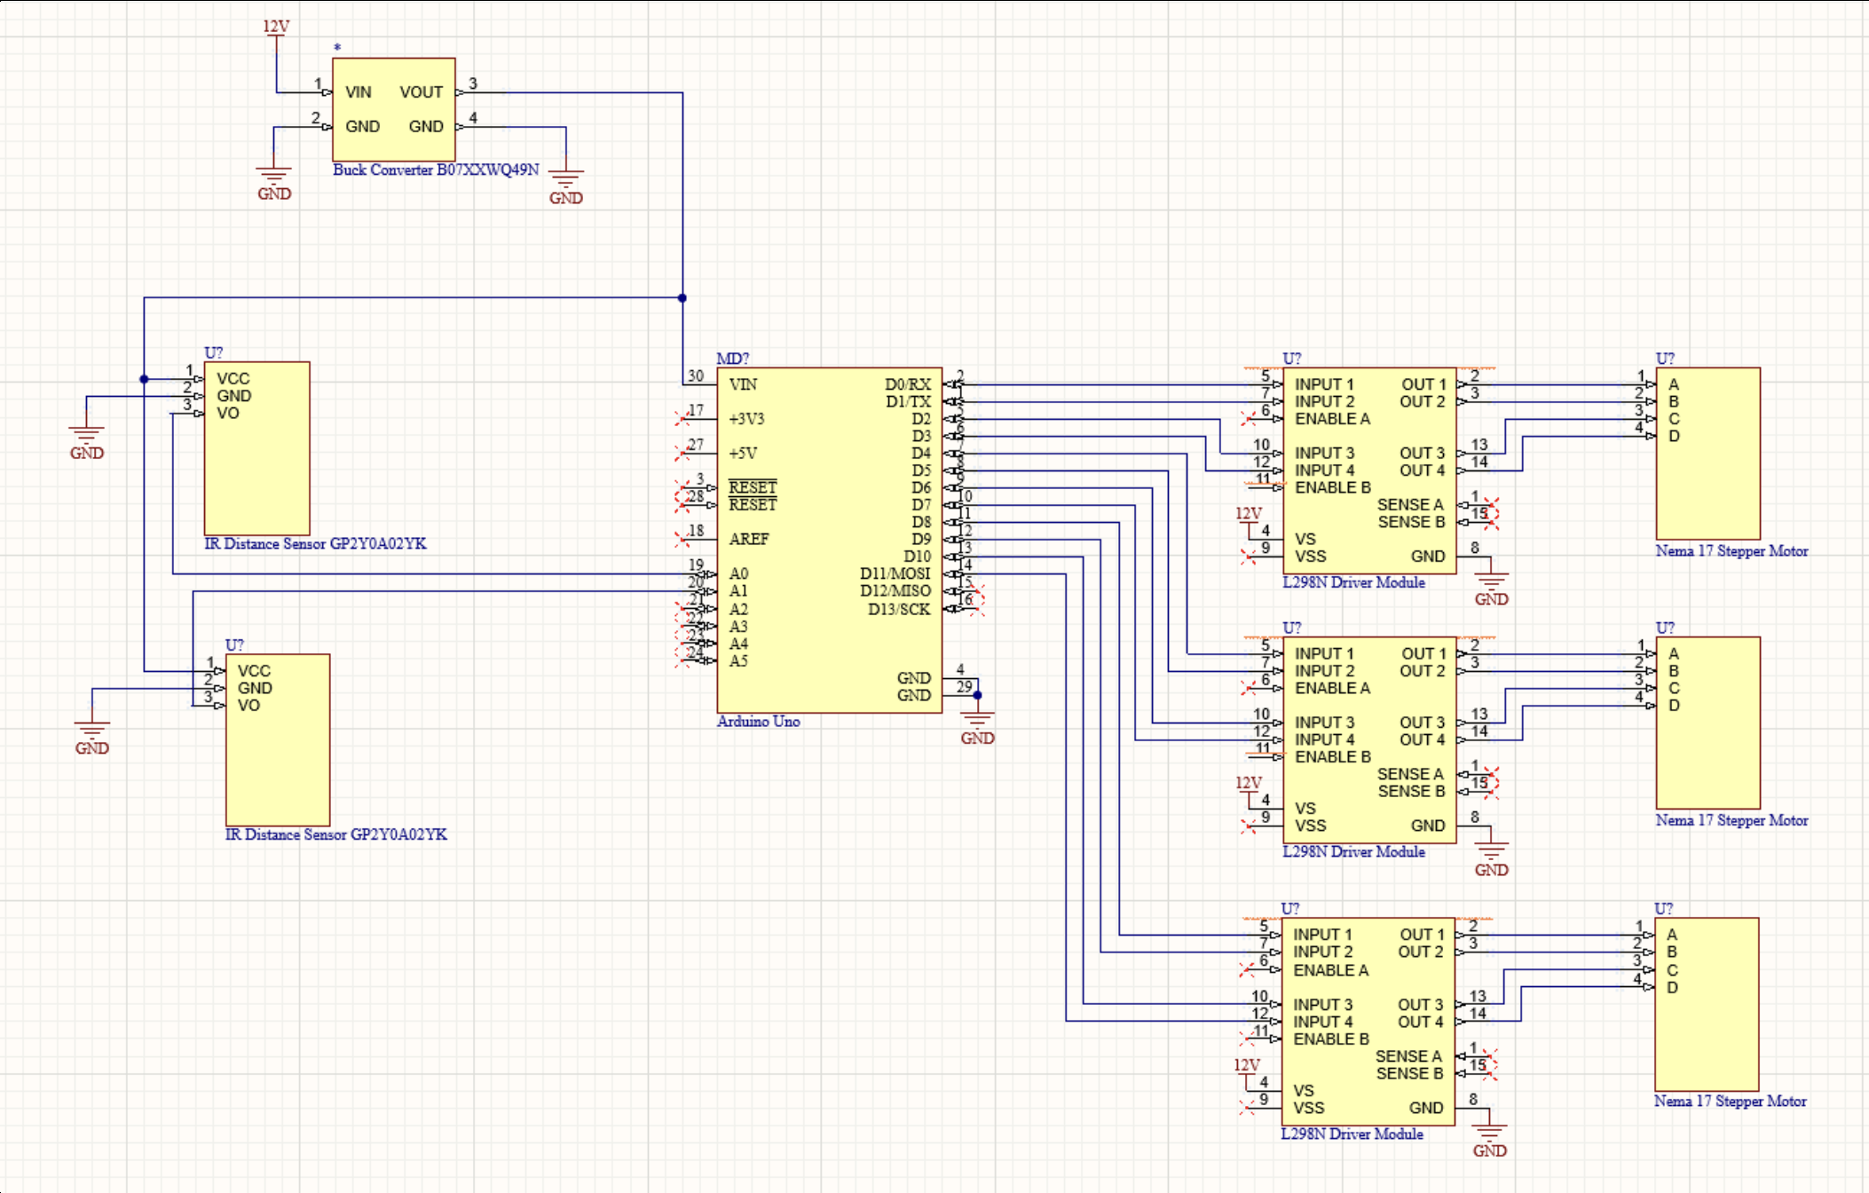Select the D11/MOSI pin on the Arduino
1869x1193 pixels.
[895, 573]
